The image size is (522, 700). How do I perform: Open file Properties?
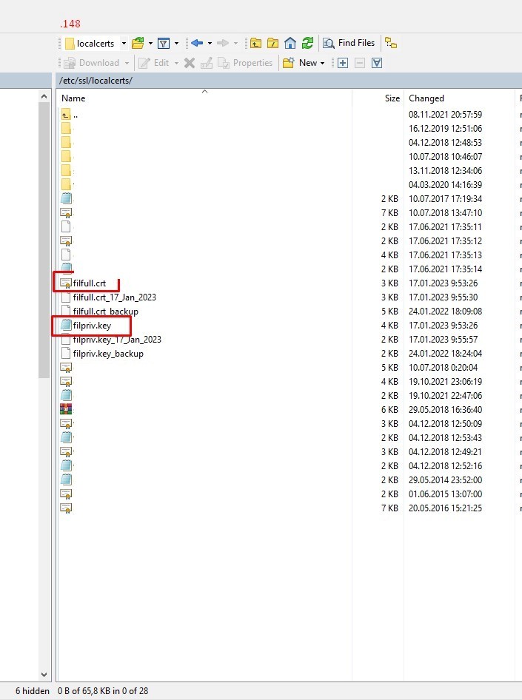(244, 63)
